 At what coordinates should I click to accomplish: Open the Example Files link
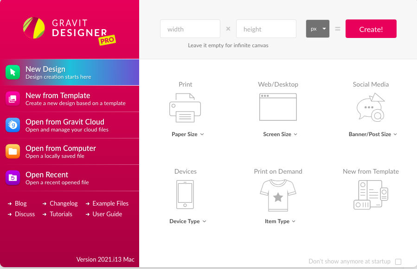tap(107, 204)
